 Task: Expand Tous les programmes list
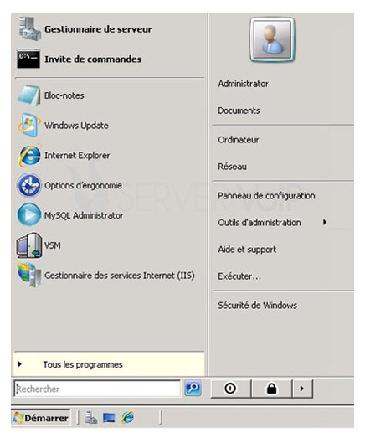click(109, 364)
